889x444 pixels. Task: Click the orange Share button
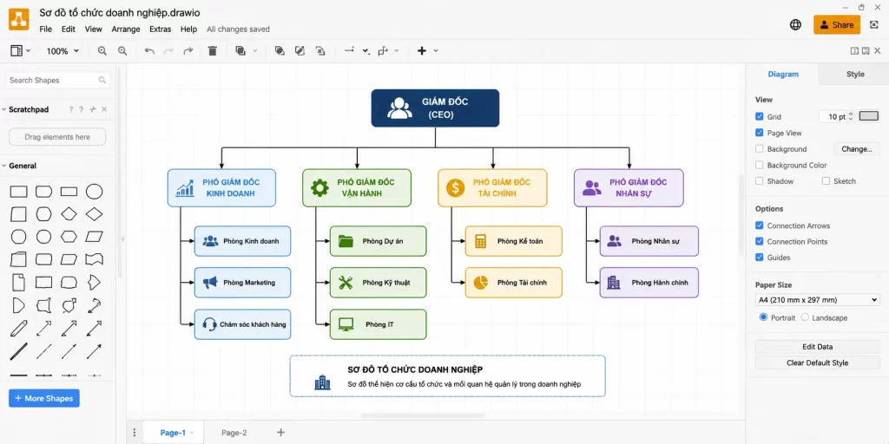pyautogui.click(x=837, y=24)
